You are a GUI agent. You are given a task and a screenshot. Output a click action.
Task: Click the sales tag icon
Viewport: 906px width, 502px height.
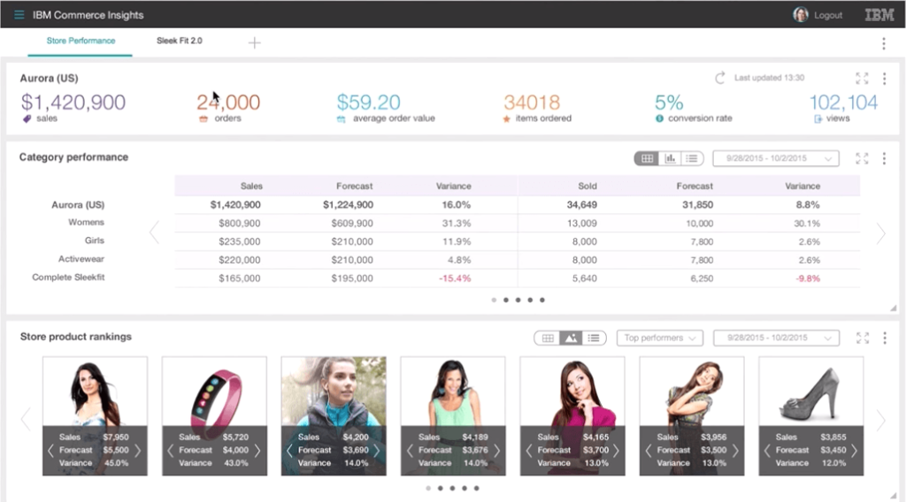27,118
